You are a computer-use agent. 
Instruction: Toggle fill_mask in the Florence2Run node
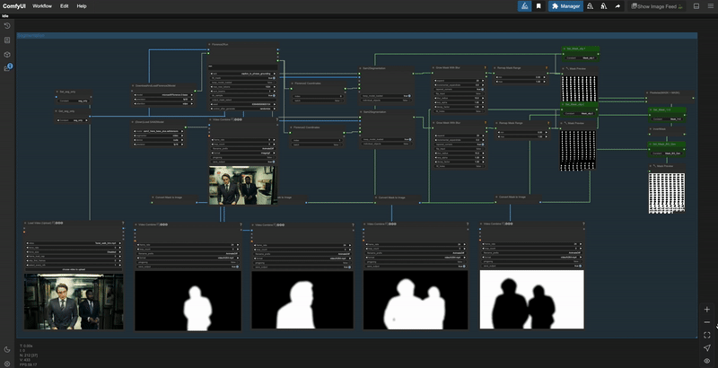click(242, 78)
